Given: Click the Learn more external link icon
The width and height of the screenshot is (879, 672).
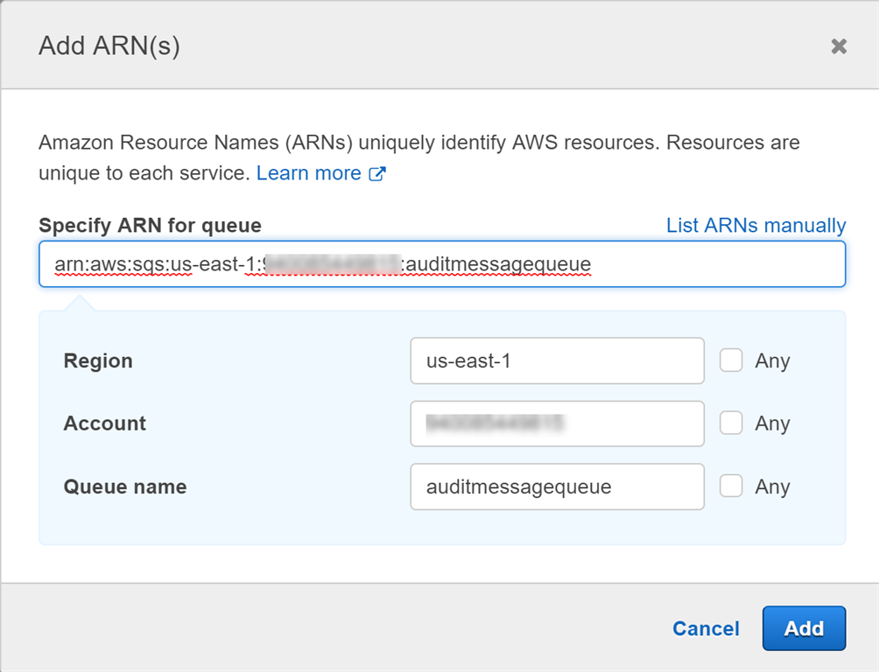Looking at the screenshot, I should (376, 172).
